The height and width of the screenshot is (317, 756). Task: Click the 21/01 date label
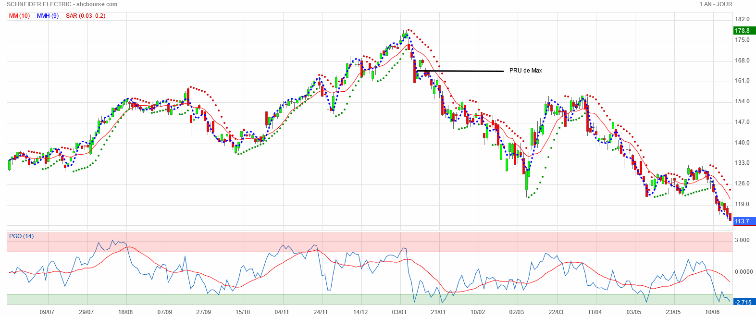(x=438, y=312)
